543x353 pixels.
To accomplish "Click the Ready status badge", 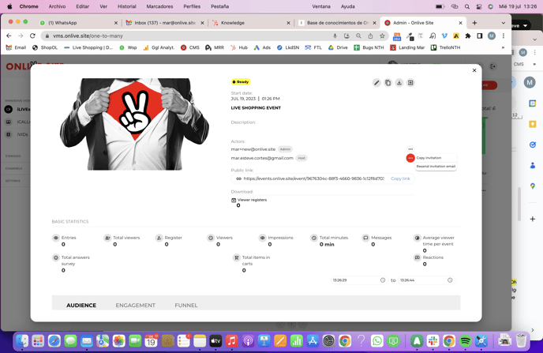I will point(241,82).
